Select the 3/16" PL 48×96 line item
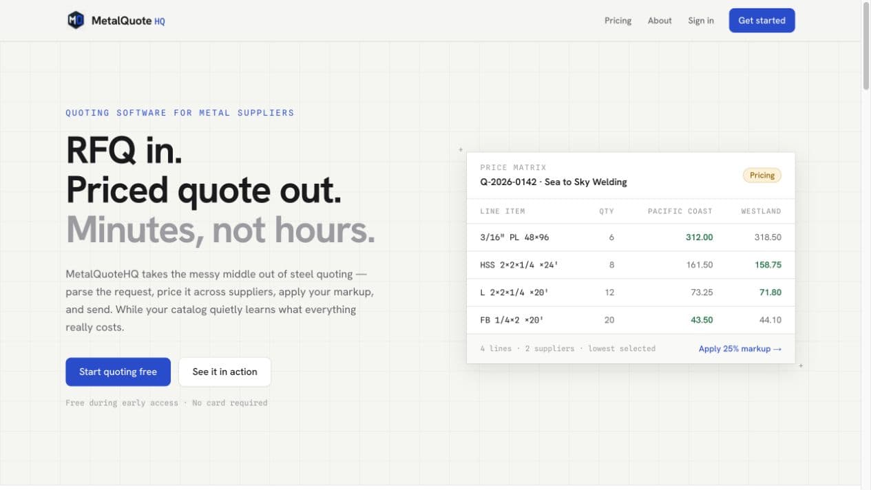This screenshot has height=490, width=871. (x=514, y=237)
